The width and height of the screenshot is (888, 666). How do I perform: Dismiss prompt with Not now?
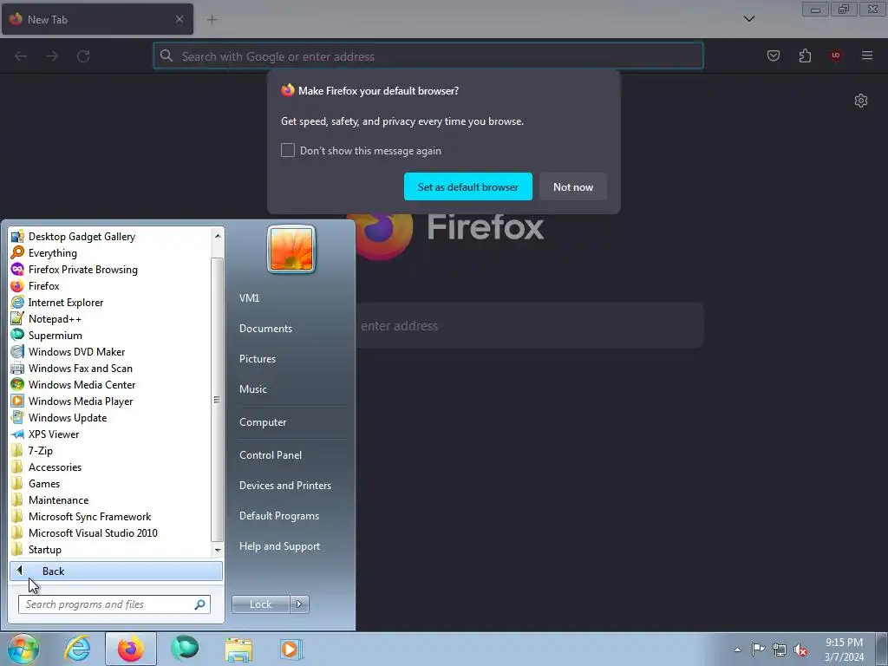tap(573, 187)
